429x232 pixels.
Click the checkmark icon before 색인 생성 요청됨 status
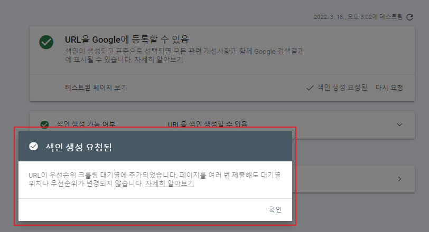(x=310, y=88)
